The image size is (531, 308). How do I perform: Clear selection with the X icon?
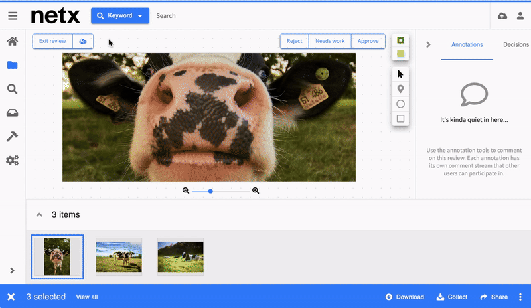pyautogui.click(x=11, y=297)
